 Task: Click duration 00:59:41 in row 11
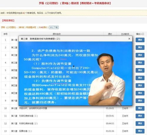[x=110, y=116]
